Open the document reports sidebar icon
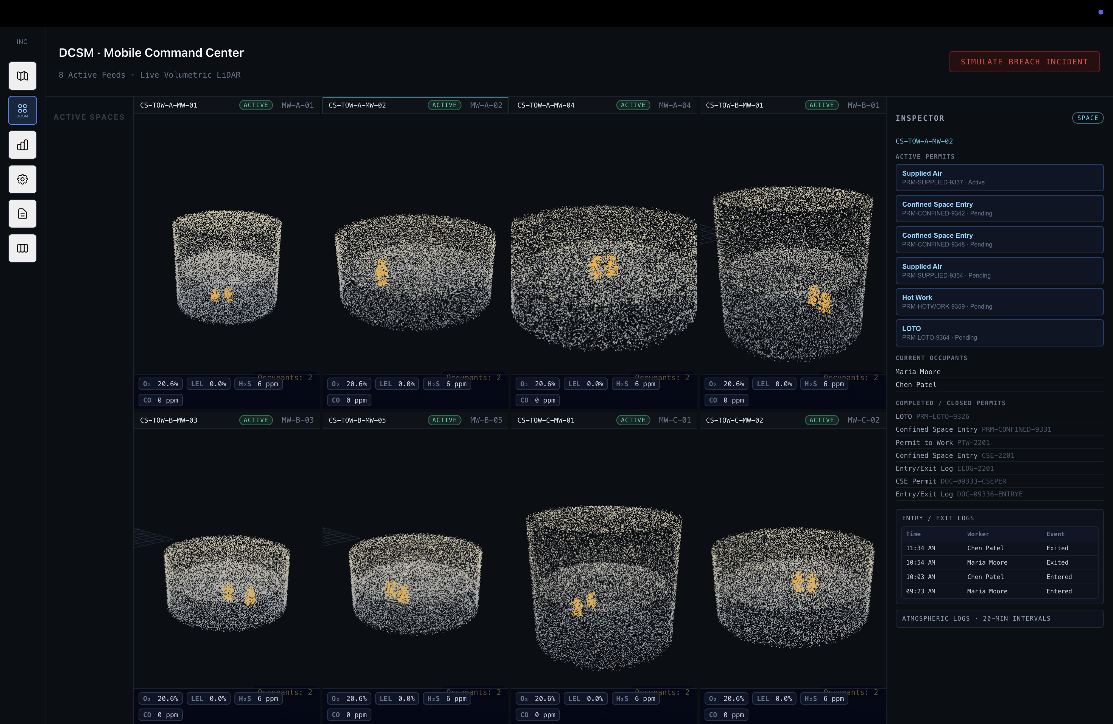 point(22,214)
